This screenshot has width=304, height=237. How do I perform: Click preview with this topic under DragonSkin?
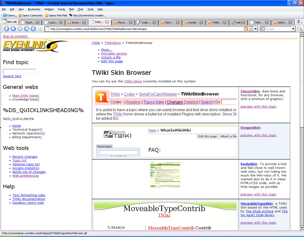(x=258, y=135)
